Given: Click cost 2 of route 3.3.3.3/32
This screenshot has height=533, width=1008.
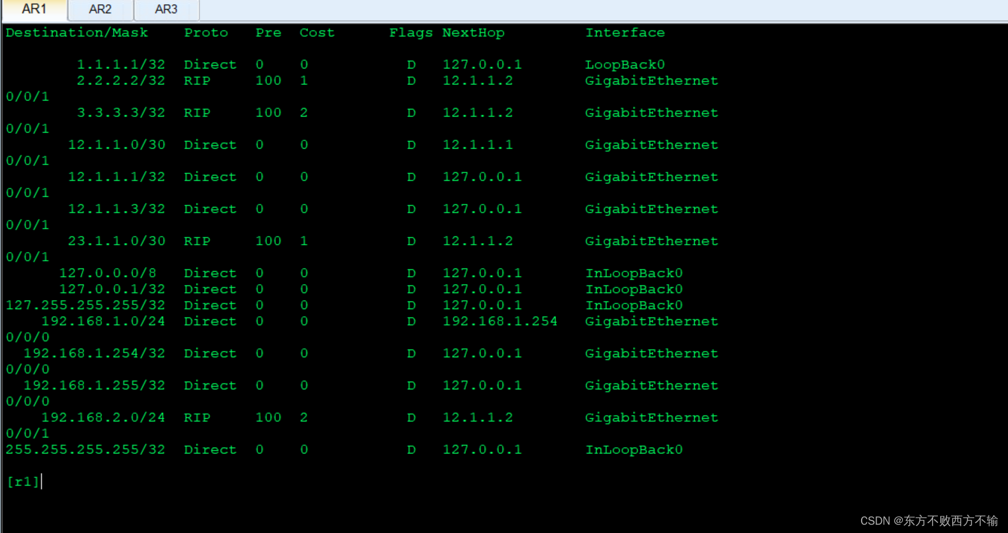Looking at the screenshot, I should [304, 112].
